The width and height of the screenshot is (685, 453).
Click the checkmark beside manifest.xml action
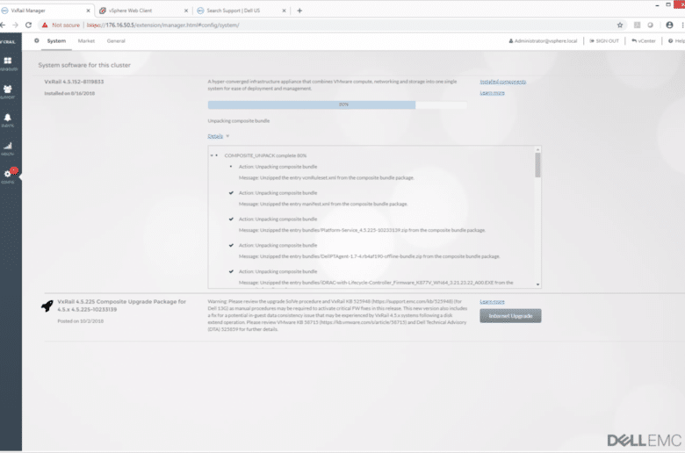[231, 192]
